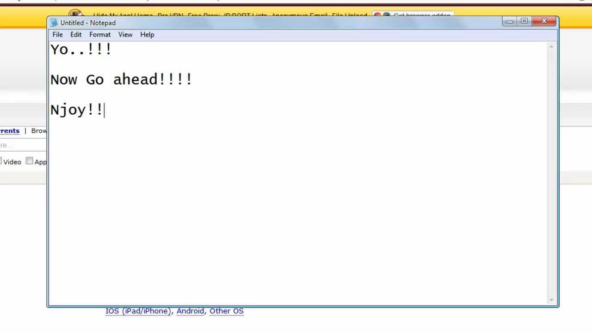Click the Notepad scrollbar down arrow
The height and width of the screenshot is (333, 592).
click(551, 300)
